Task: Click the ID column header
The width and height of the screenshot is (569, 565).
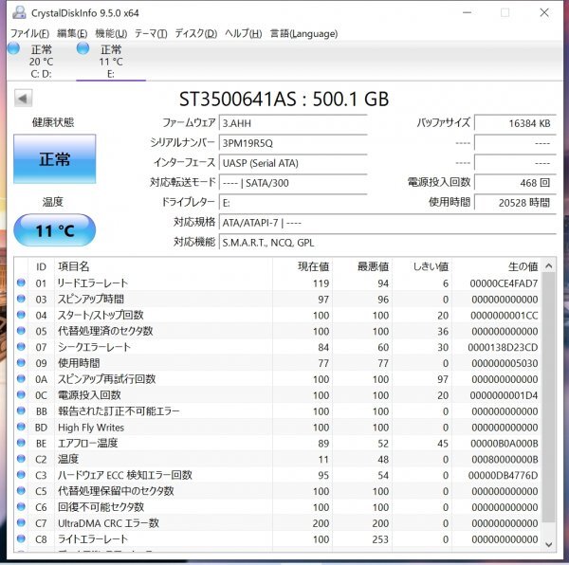Action: [x=41, y=266]
